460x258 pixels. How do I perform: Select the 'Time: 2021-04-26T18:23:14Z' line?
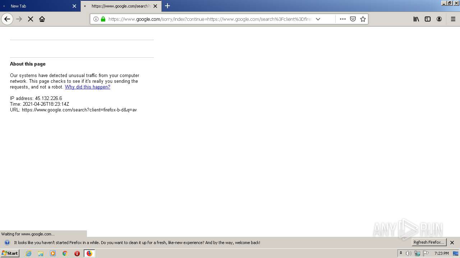tap(40, 104)
